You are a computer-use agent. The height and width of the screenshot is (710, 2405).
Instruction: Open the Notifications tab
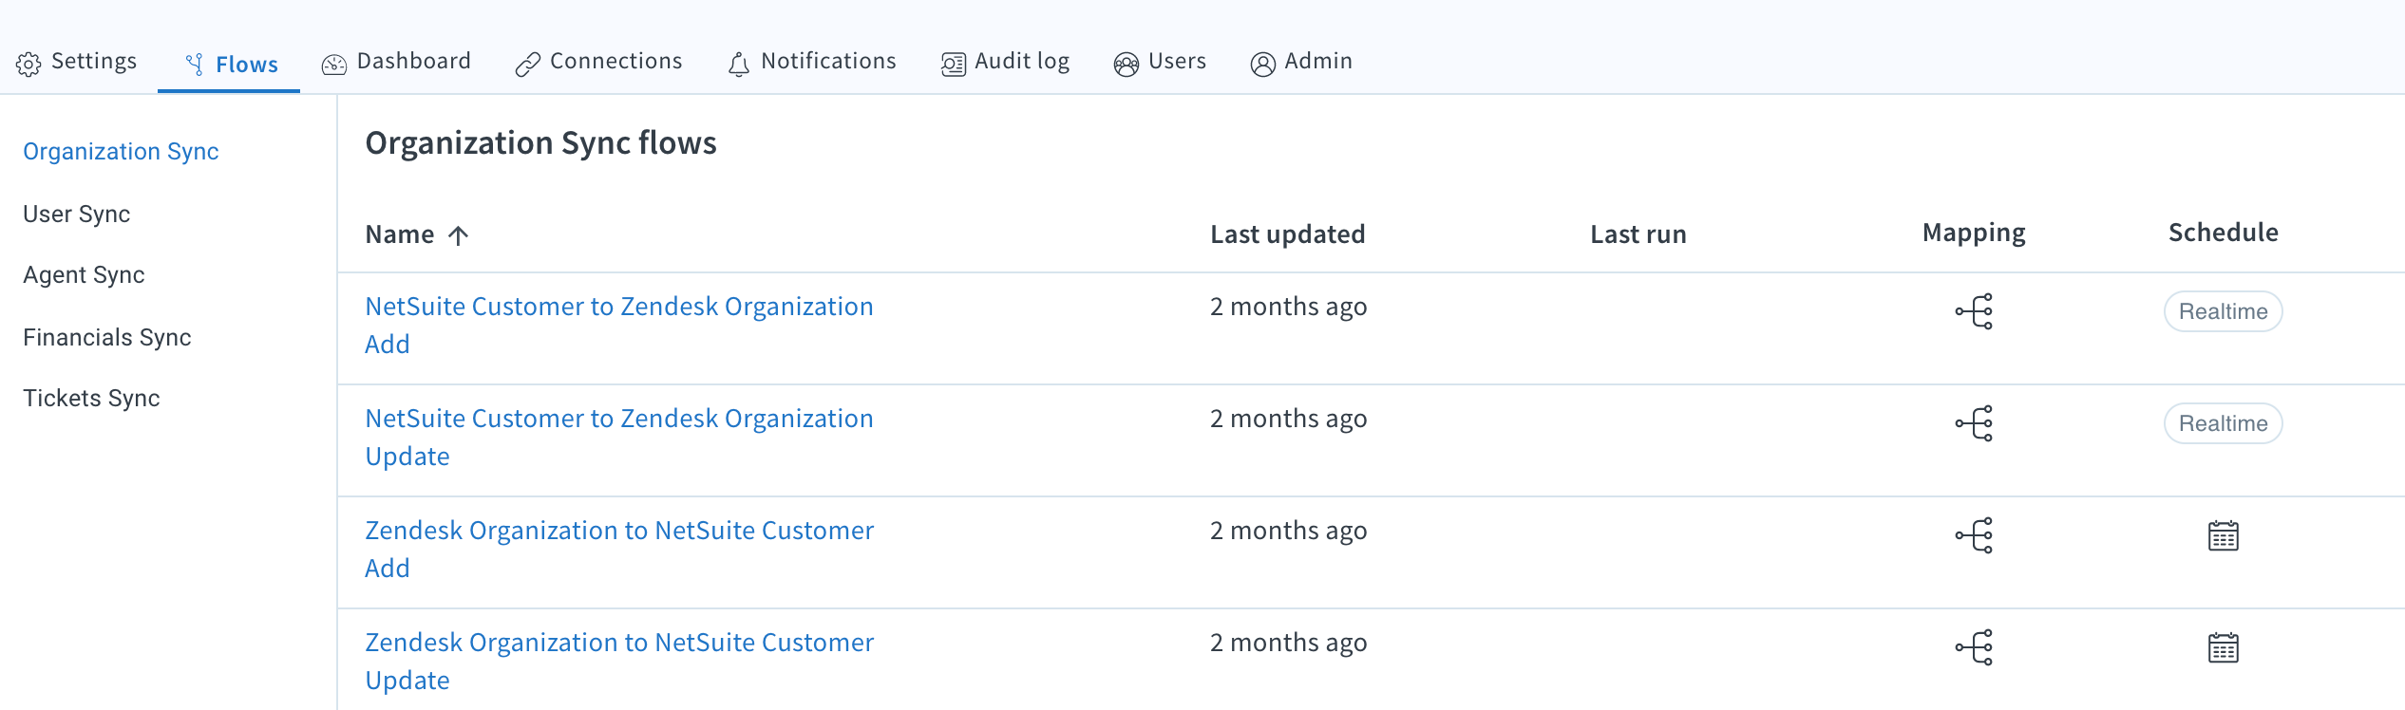pos(811,62)
